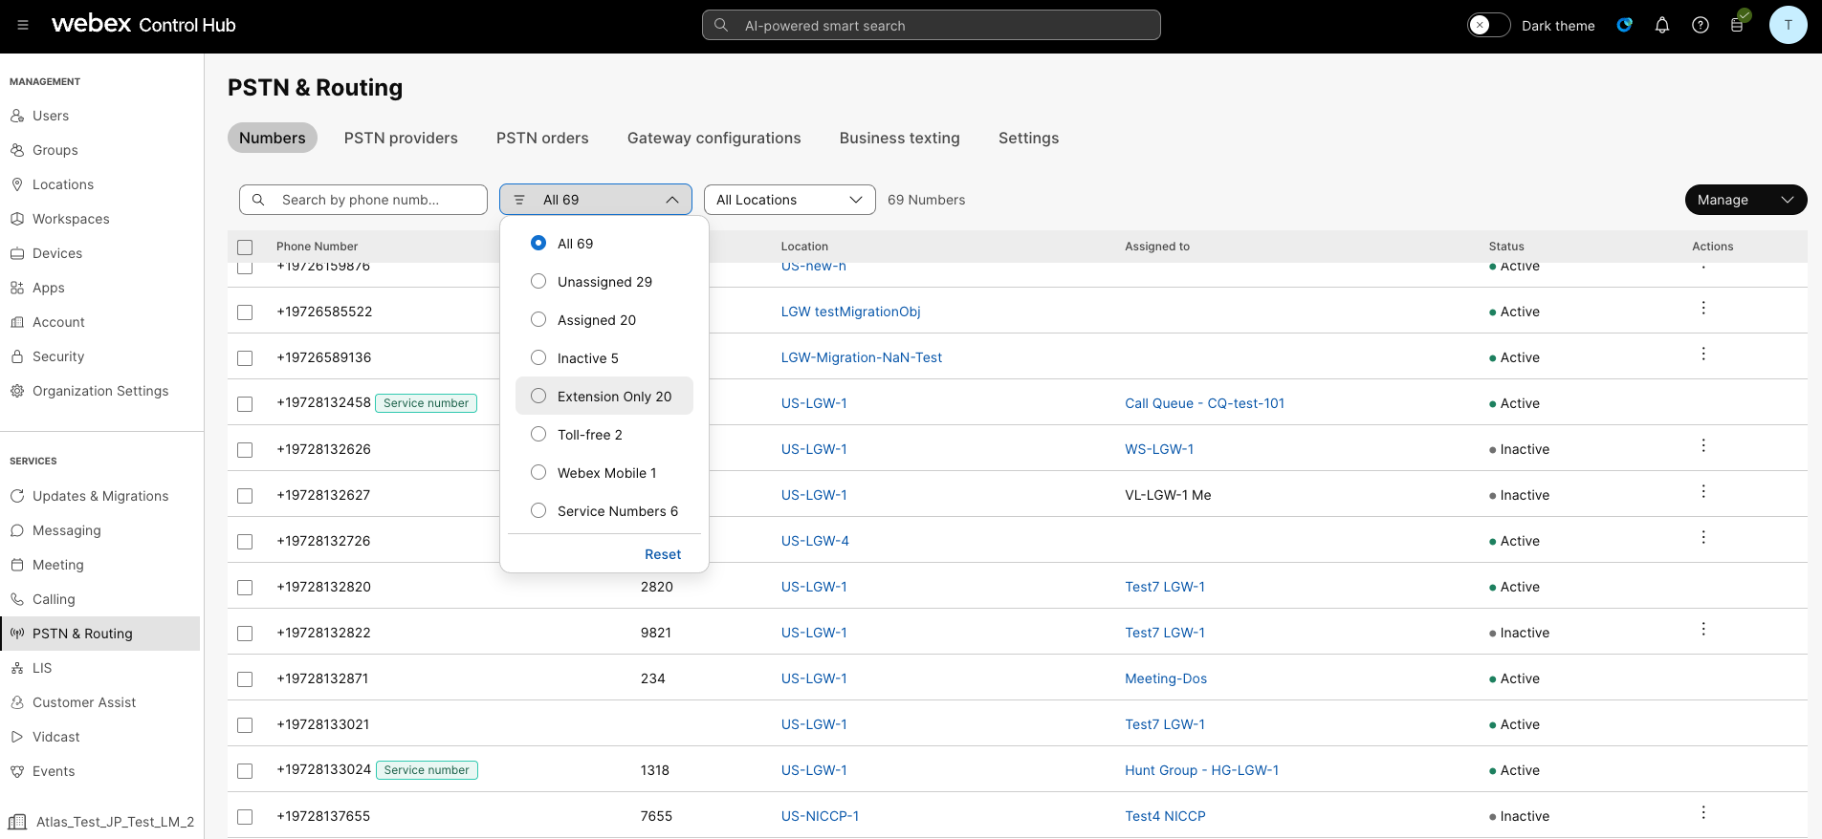Open the Meeting-Dos assigned link

click(1166, 678)
